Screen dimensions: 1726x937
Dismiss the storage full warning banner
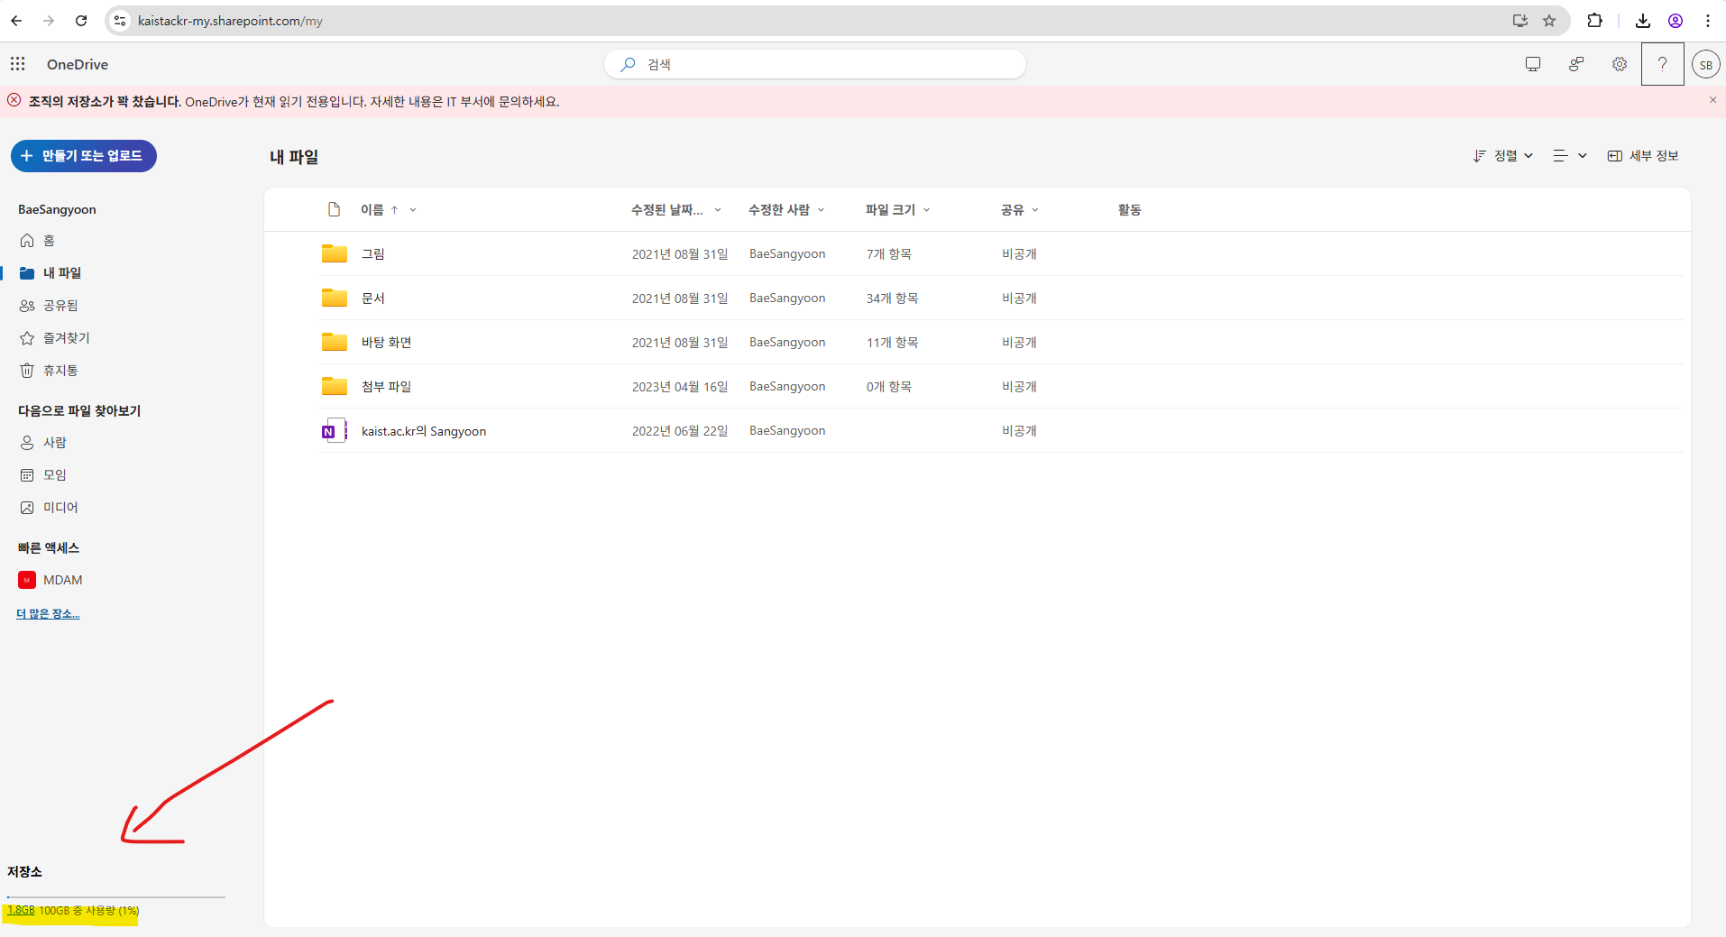1712,100
